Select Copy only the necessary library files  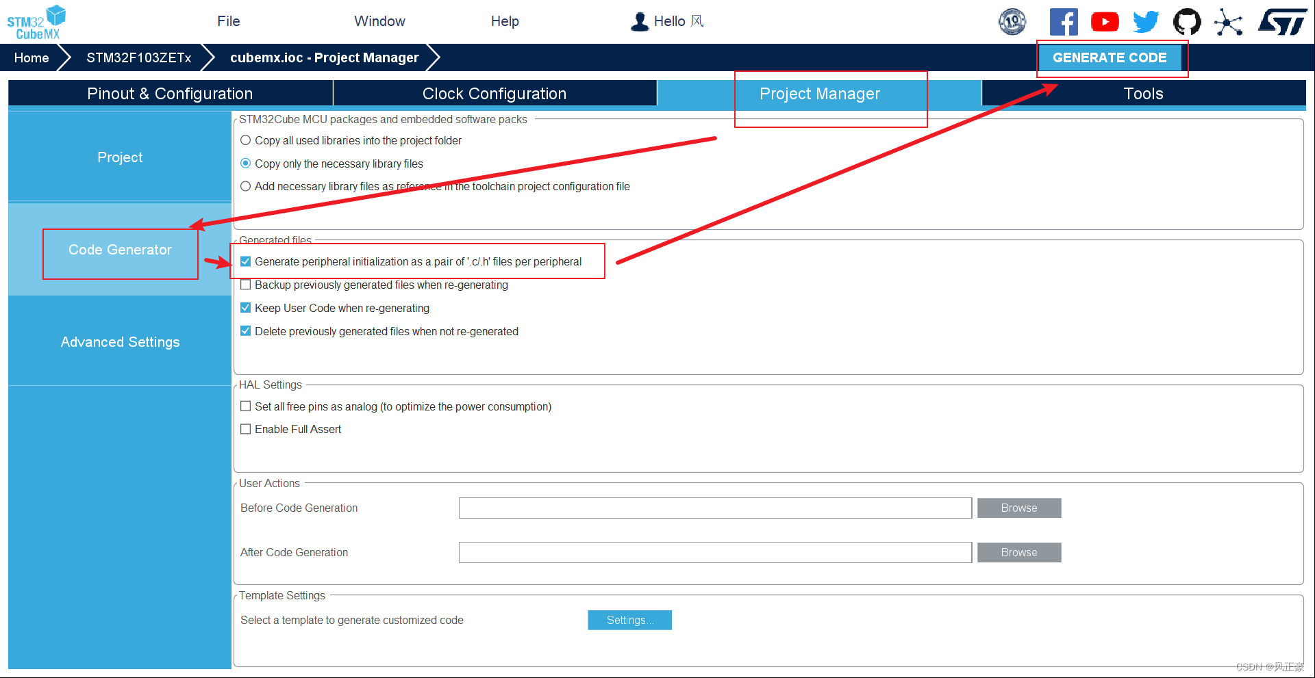pos(245,164)
